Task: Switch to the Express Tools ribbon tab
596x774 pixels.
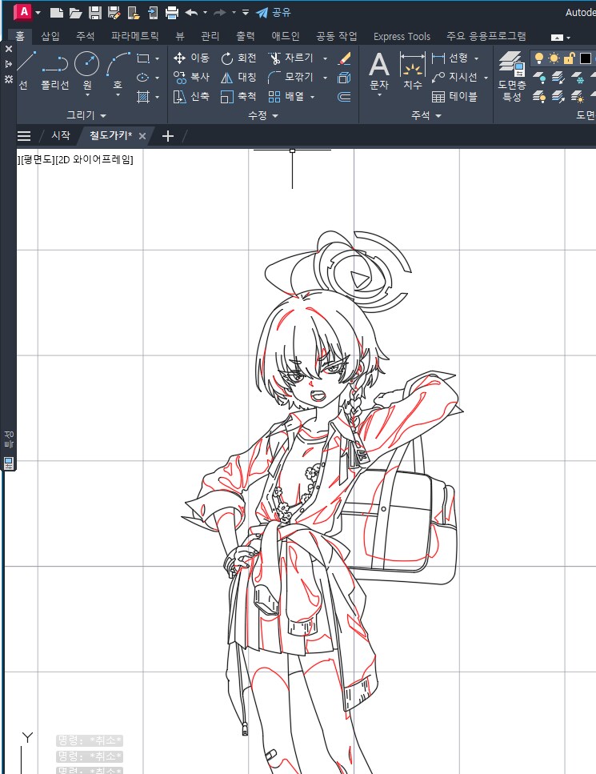Action: click(x=402, y=37)
